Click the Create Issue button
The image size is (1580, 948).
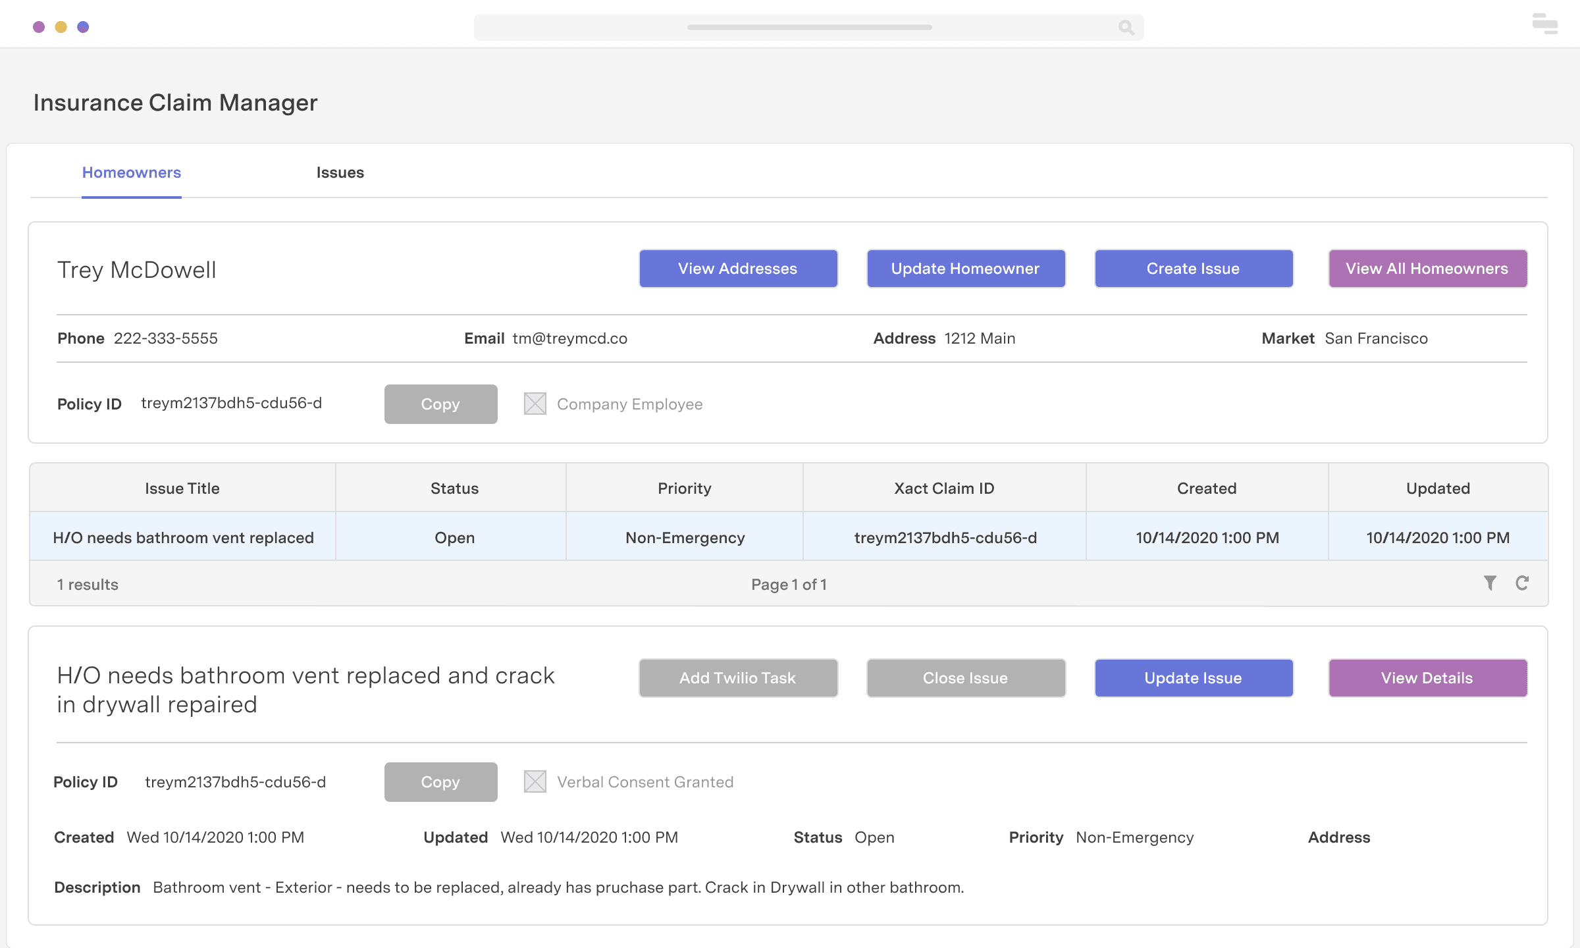pos(1193,269)
